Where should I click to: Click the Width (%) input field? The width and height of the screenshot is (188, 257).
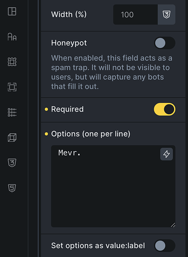pos(136,14)
